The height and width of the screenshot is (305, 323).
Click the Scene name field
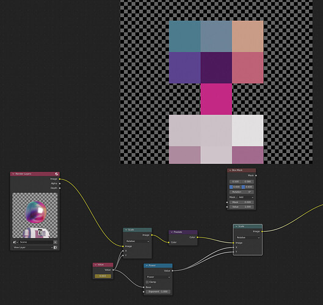[36, 242]
